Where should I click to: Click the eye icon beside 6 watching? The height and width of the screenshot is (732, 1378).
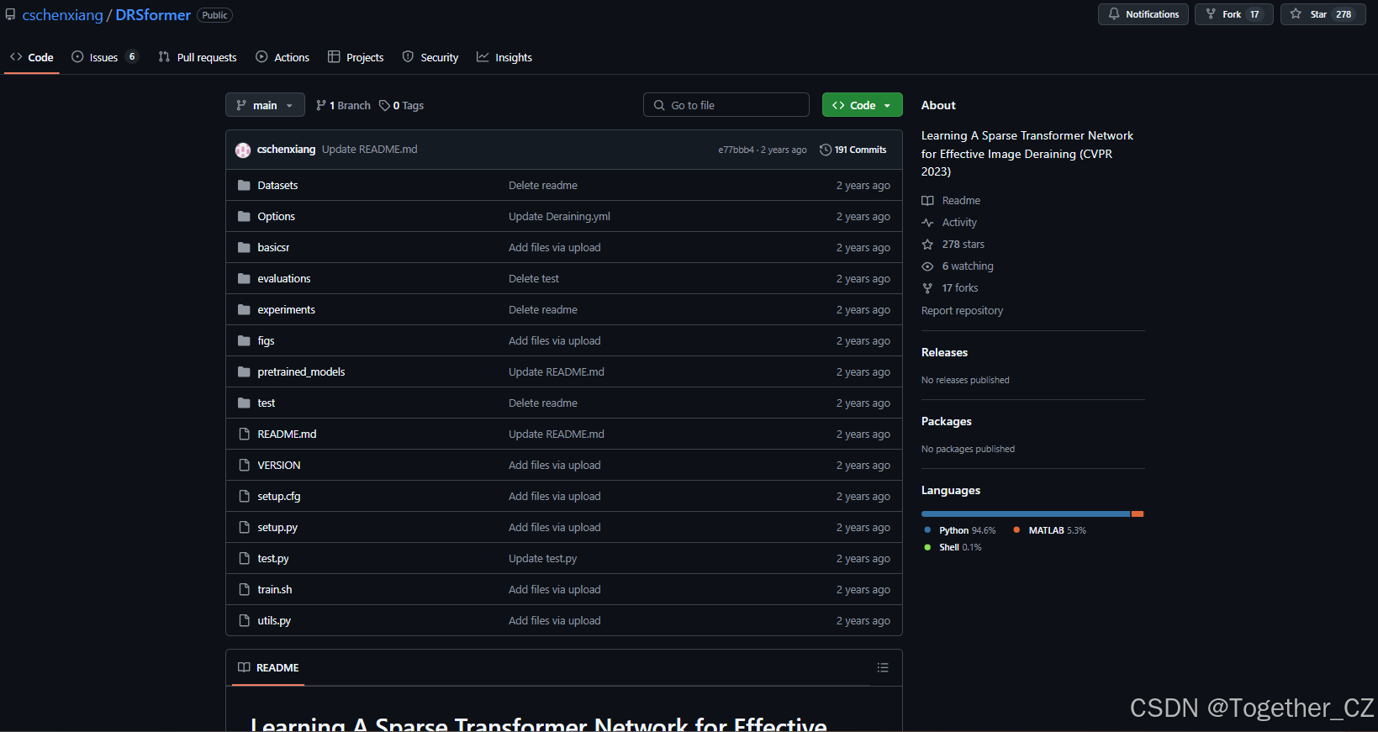pyautogui.click(x=927, y=266)
